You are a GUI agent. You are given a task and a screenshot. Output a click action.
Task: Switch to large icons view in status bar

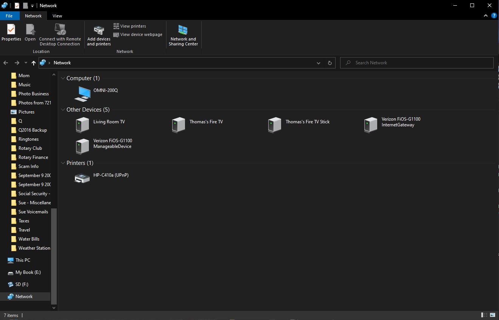493,315
